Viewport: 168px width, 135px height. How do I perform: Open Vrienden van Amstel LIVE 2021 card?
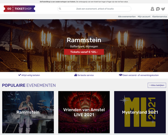point(84,112)
